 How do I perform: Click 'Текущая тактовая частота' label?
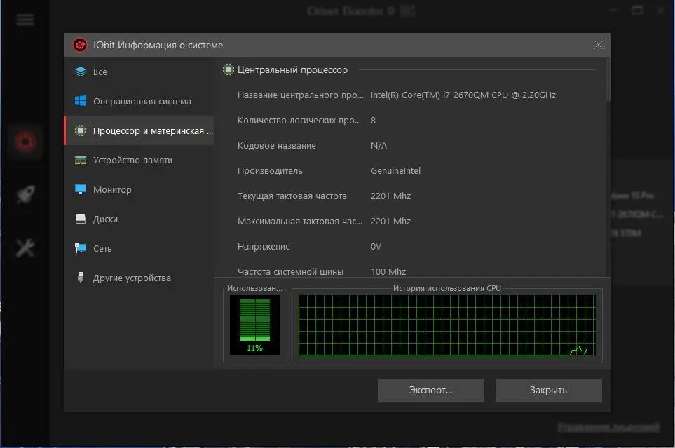pos(292,196)
